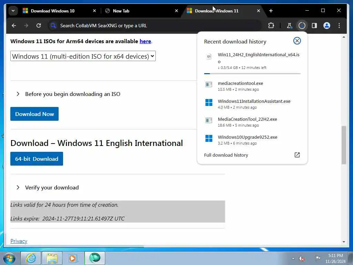353x265 pixels.
Task: Open the Extensions puzzle icon
Action: pyautogui.click(x=271, y=26)
